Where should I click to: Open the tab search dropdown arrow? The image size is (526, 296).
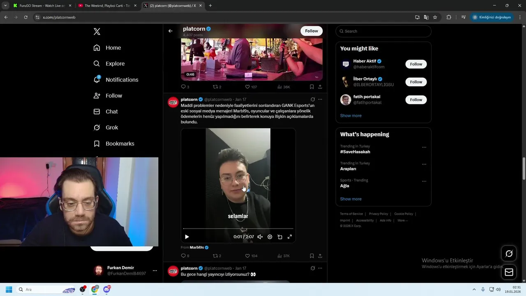5,6
